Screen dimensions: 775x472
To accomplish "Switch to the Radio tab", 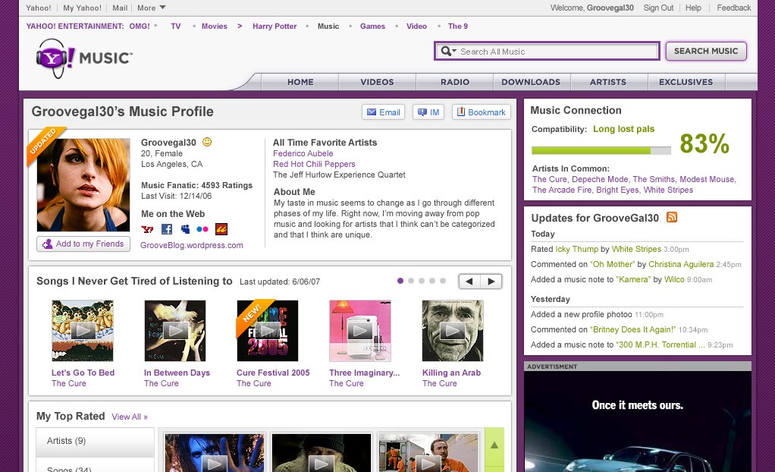I will click(454, 82).
